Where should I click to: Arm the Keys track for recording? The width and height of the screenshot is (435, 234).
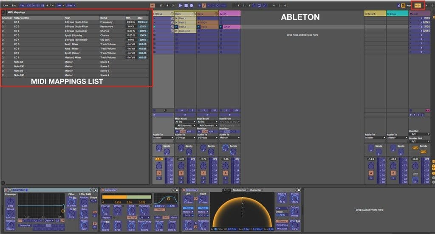click(203, 182)
